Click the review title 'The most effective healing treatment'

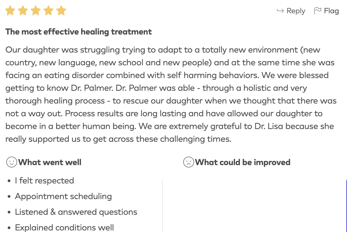pos(79,32)
